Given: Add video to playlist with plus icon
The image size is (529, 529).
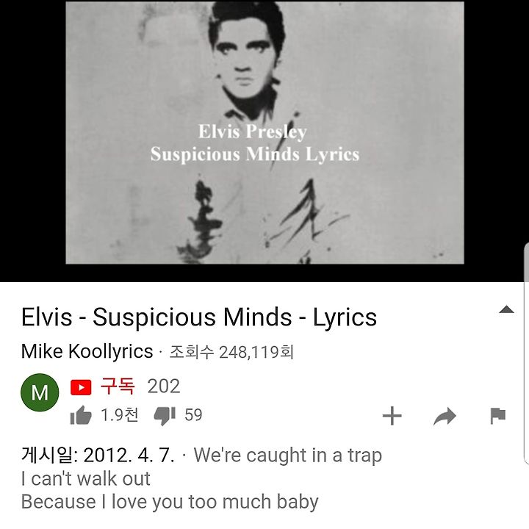Looking at the screenshot, I should pos(392,416).
